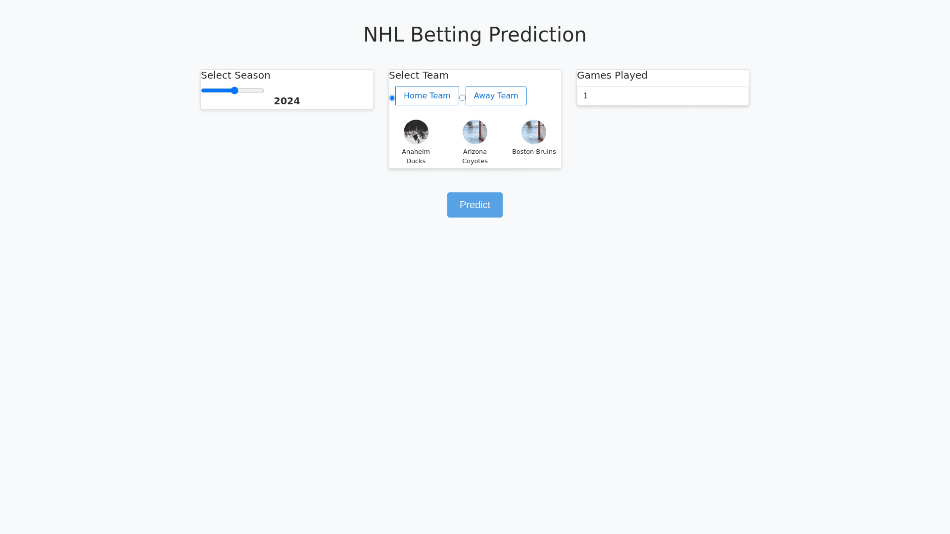The width and height of the screenshot is (950, 534).
Task: Click the season slider handle
Action: coord(235,90)
